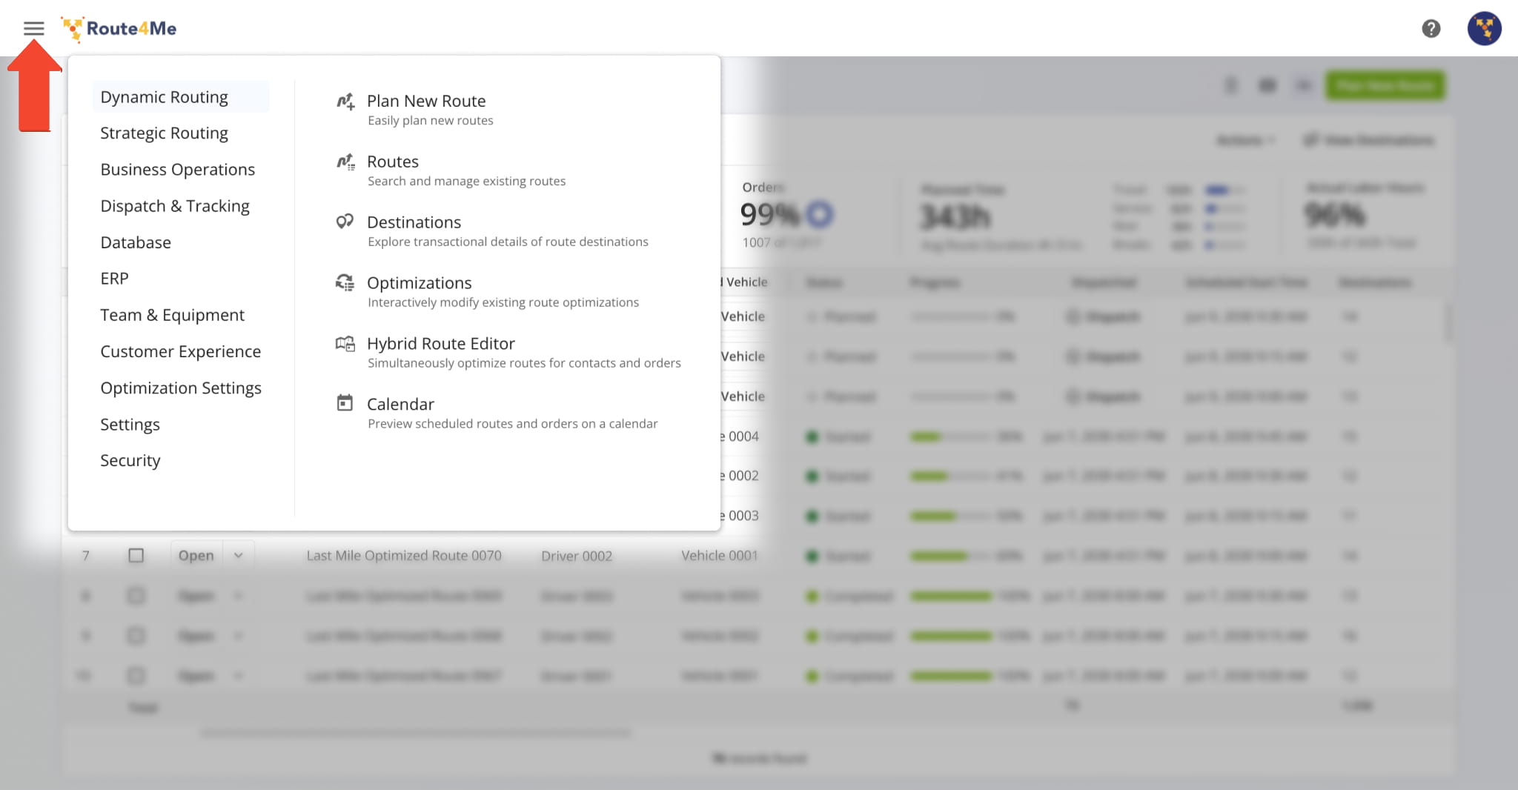The width and height of the screenshot is (1518, 790).
Task: Click the Routes menu icon
Action: click(x=345, y=162)
